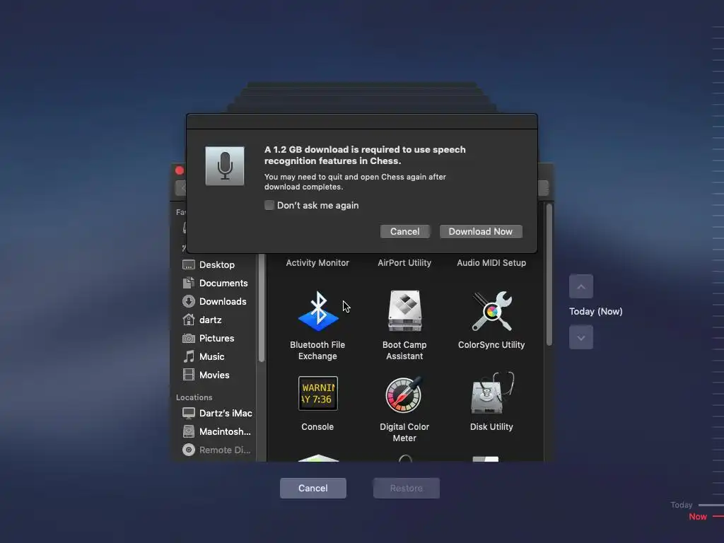The height and width of the screenshot is (543, 724).
Task: Enable the Don't ask me again checkbox
Action: coord(269,205)
